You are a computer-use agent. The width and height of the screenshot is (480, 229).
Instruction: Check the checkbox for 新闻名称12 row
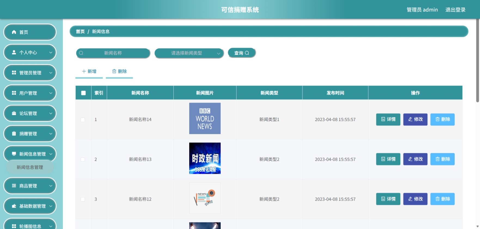tap(83, 199)
